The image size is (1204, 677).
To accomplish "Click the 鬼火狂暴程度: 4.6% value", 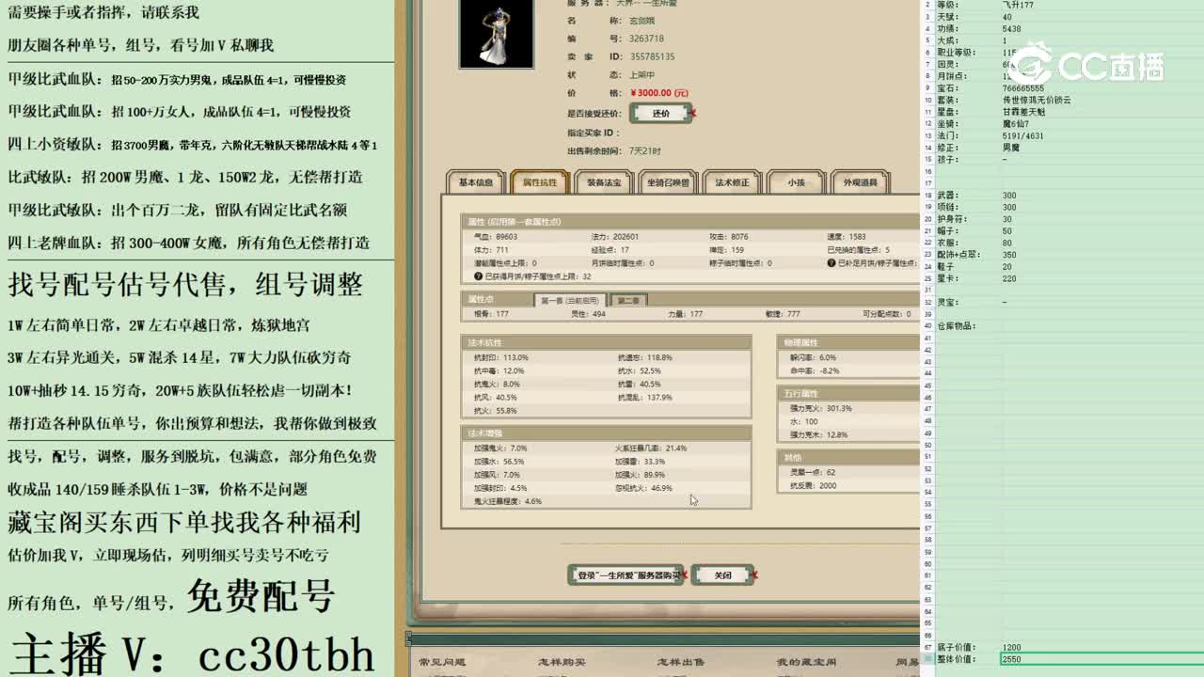I will pos(508,501).
